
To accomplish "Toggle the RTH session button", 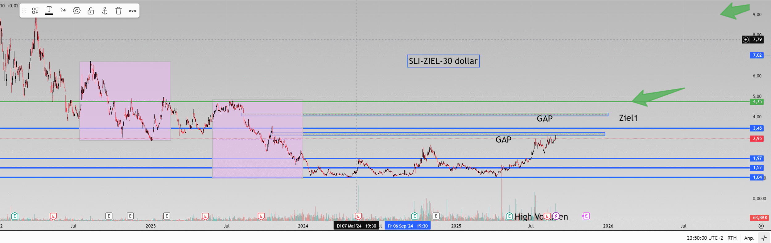I will (x=732, y=238).
